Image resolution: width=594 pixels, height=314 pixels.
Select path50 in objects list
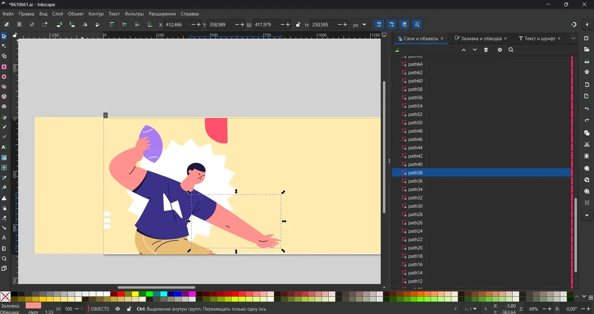click(x=481, y=123)
